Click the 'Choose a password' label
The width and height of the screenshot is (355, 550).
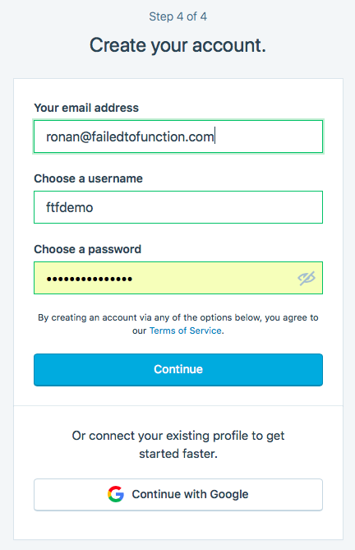[88, 249]
